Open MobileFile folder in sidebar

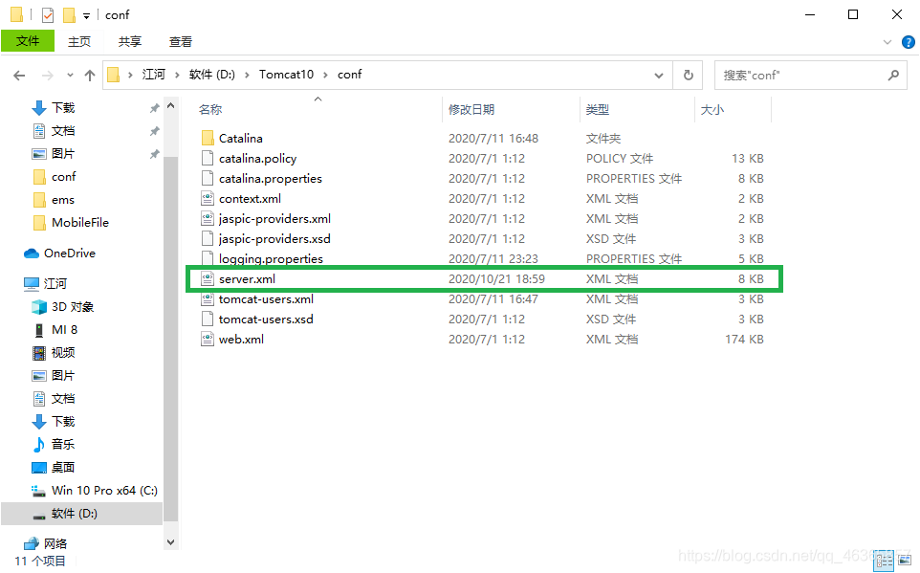coord(79,223)
